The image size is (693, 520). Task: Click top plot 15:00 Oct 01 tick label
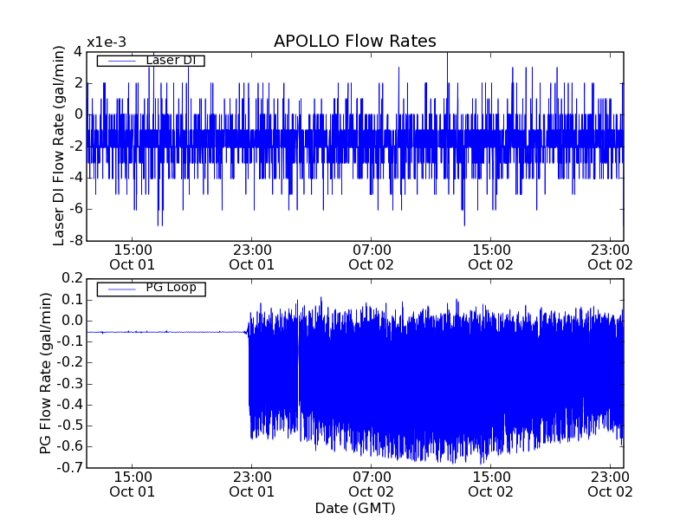[133, 257]
